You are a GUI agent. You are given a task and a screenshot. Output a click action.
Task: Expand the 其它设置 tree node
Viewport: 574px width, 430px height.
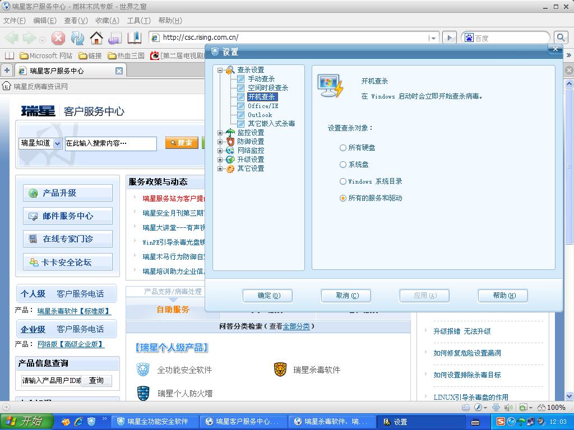click(220, 169)
